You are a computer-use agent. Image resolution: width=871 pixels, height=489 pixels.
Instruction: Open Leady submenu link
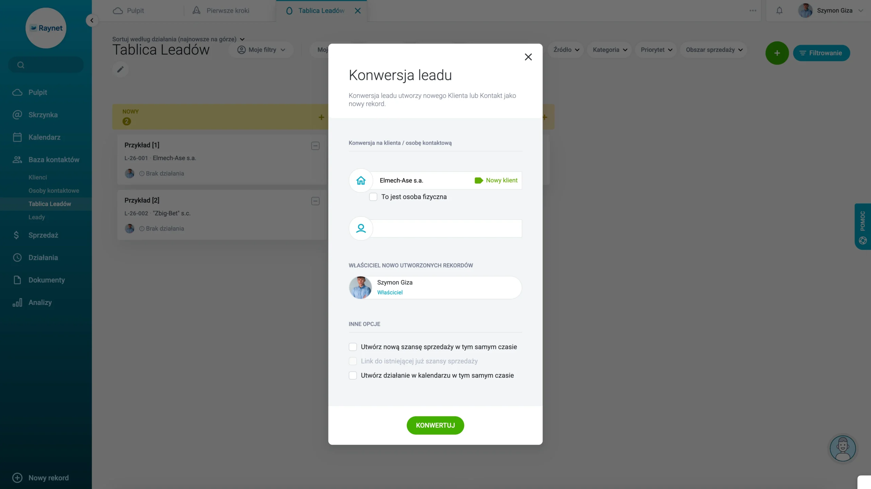click(37, 217)
